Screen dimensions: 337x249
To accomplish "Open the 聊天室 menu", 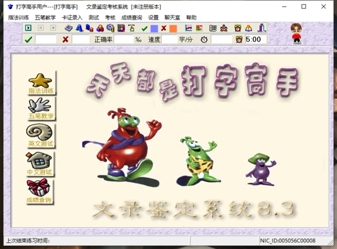I will click(172, 17).
